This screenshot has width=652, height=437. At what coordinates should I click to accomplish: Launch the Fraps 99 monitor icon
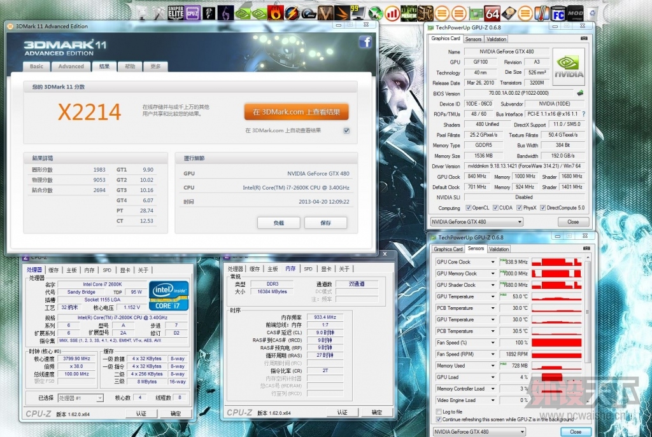click(x=358, y=13)
